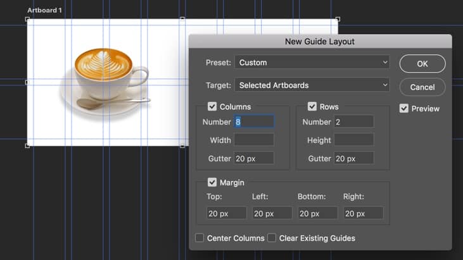This screenshot has height=260, width=463.
Task: Click the artboard's top-left corner handle
Action: click(27, 20)
